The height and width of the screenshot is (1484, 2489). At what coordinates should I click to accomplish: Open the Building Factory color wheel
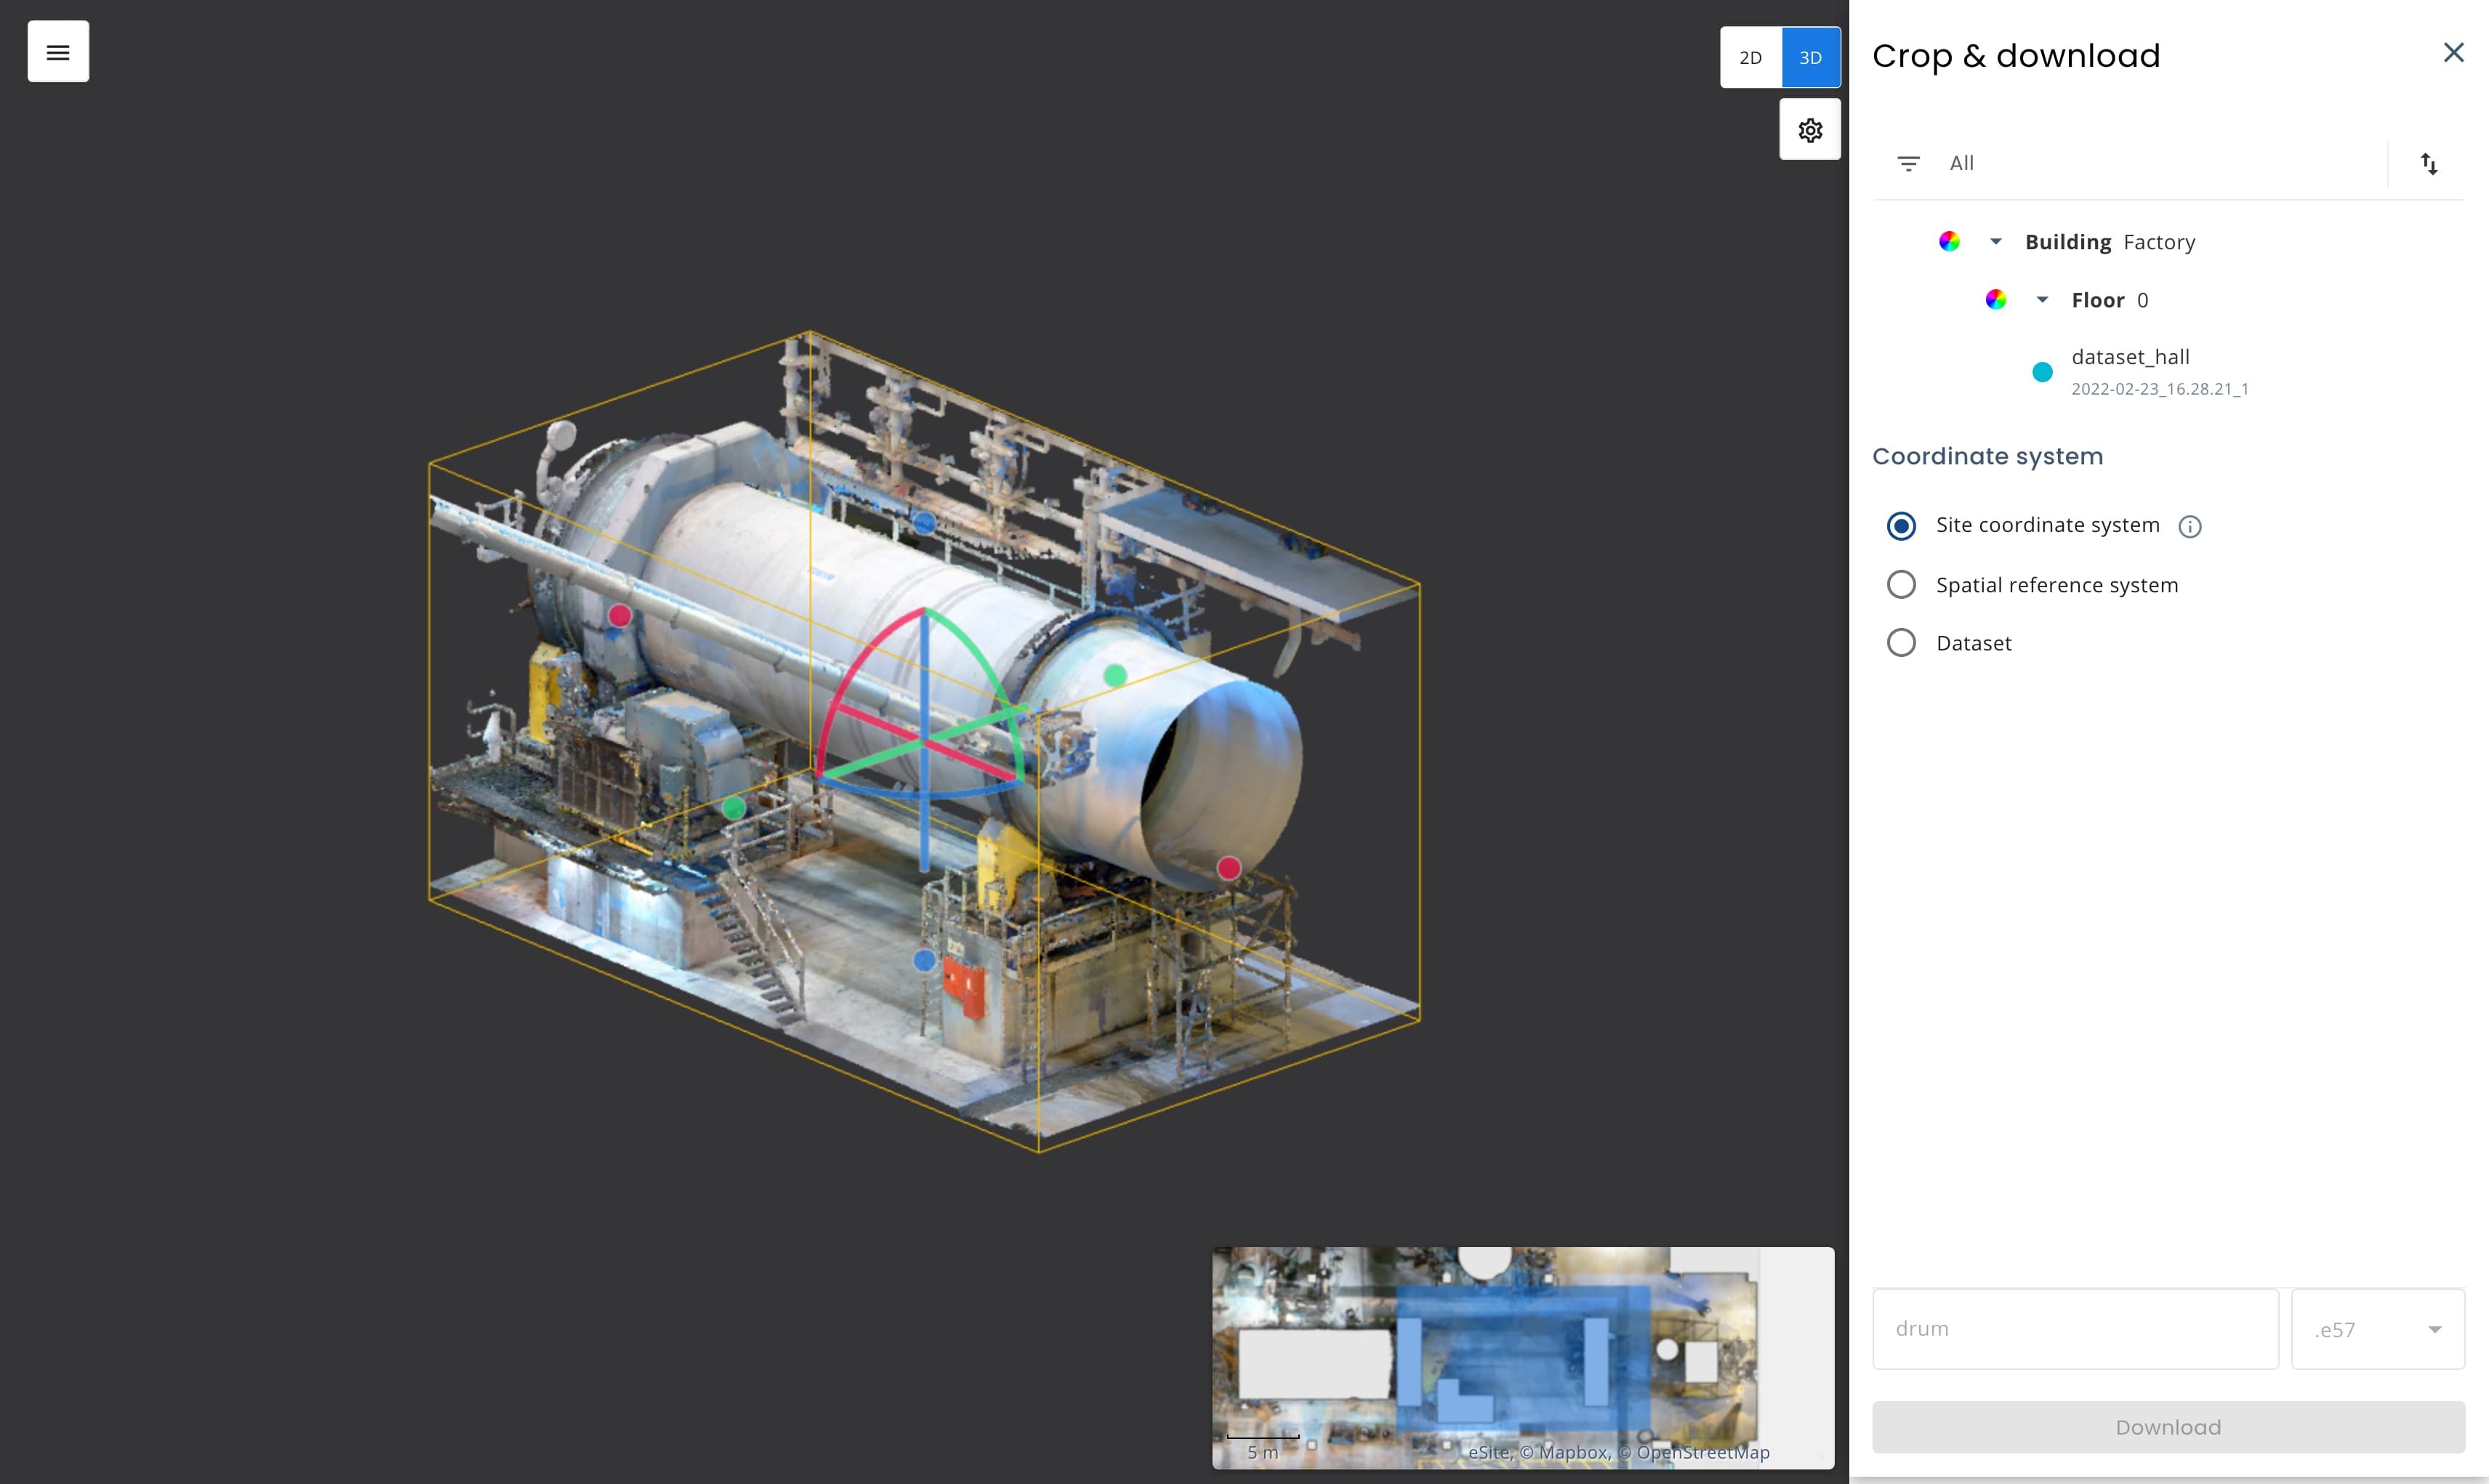click(1949, 241)
